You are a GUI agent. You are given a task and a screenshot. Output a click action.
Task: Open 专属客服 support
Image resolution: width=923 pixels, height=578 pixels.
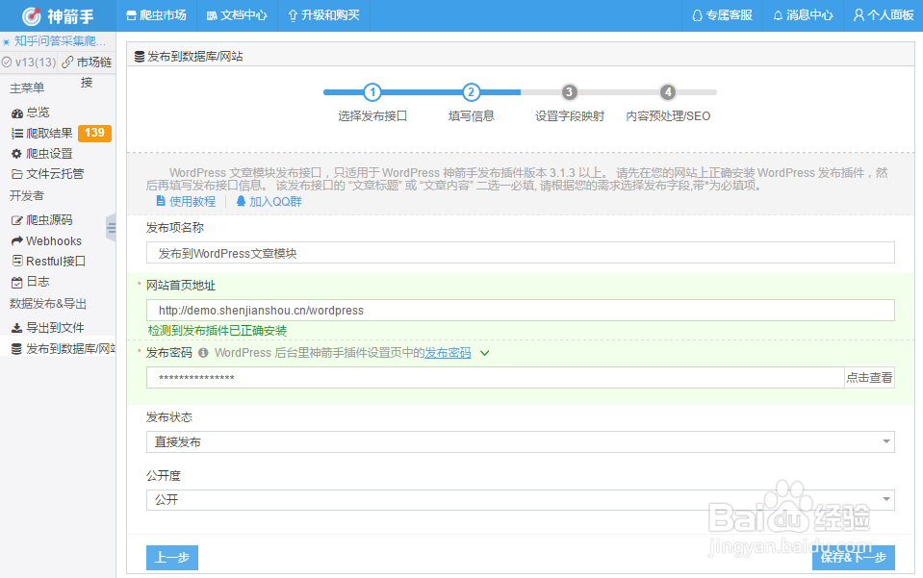pos(722,15)
